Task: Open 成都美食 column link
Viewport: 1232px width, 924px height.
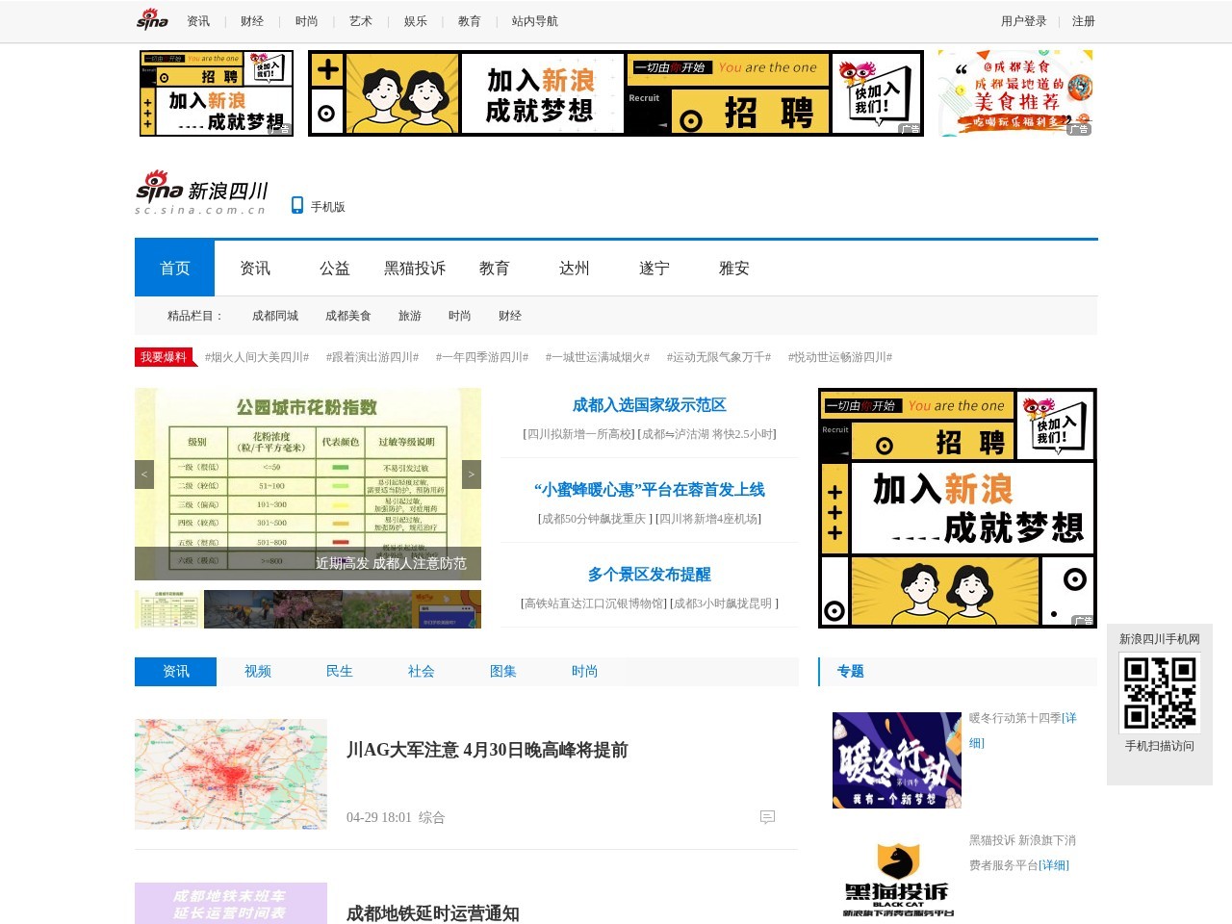Action: click(348, 316)
